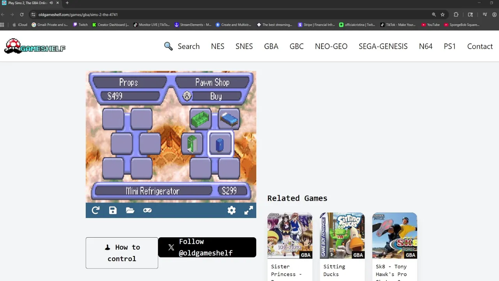Select the blue bed item
This screenshot has height=281, width=499.
click(229, 119)
